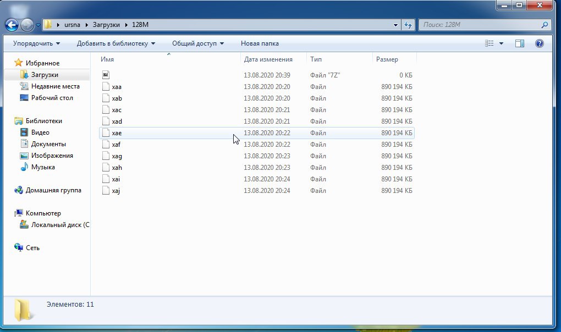Click the Домашняя группа icon
The height and width of the screenshot is (332, 561).
pos(19,190)
